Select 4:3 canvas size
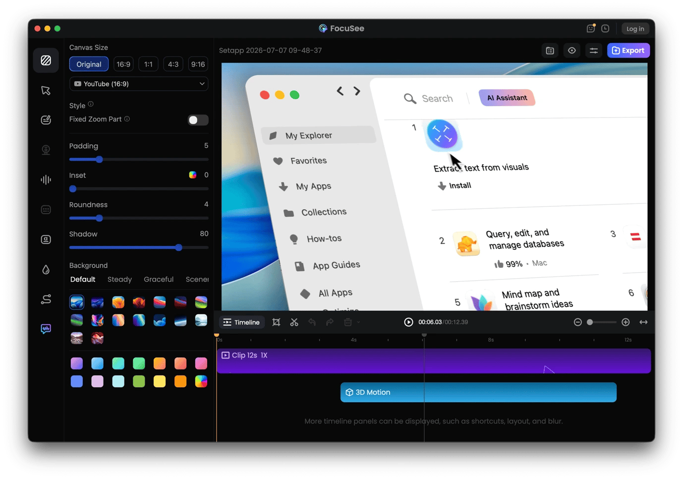The image size is (683, 479). pyautogui.click(x=173, y=64)
